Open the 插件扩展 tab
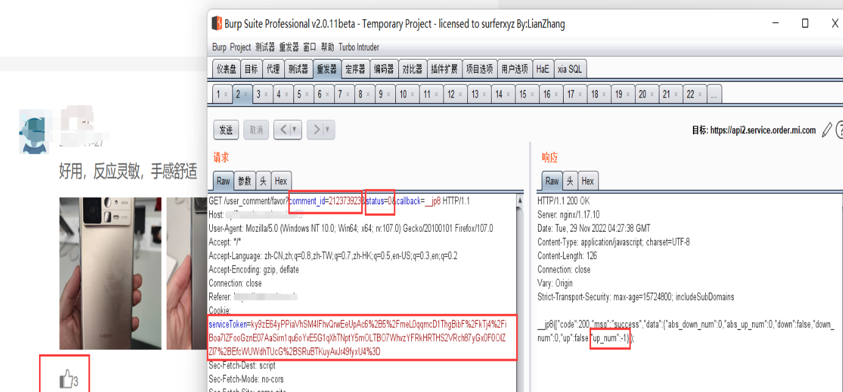The width and height of the screenshot is (843, 392). [x=444, y=69]
